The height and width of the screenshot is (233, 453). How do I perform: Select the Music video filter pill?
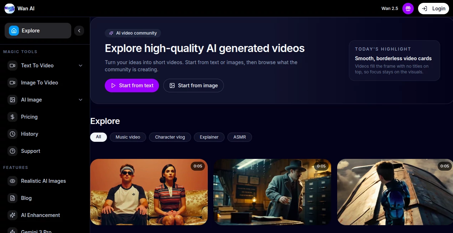pos(128,137)
